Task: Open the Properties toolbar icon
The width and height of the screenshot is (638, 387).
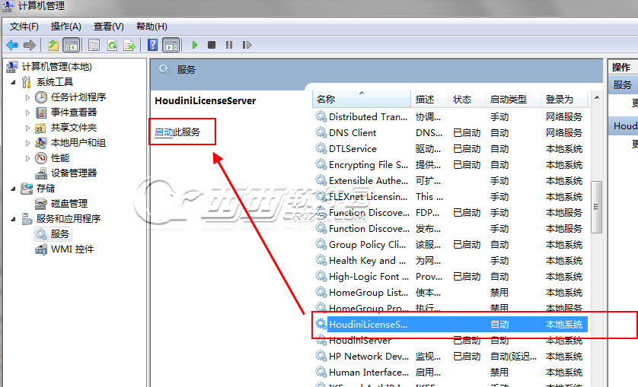Action: coord(94,45)
